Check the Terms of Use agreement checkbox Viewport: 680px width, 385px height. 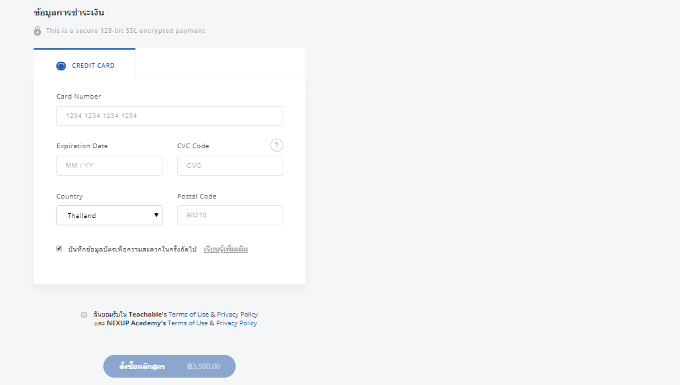coord(84,315)
